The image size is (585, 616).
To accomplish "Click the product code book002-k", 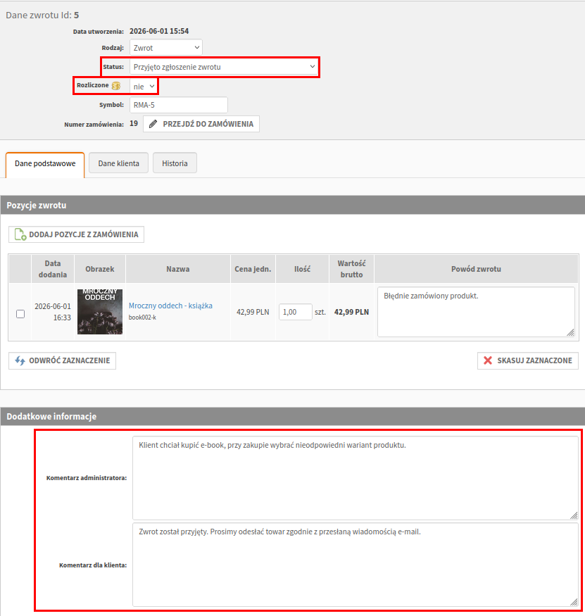I will [x=142, y=318].
